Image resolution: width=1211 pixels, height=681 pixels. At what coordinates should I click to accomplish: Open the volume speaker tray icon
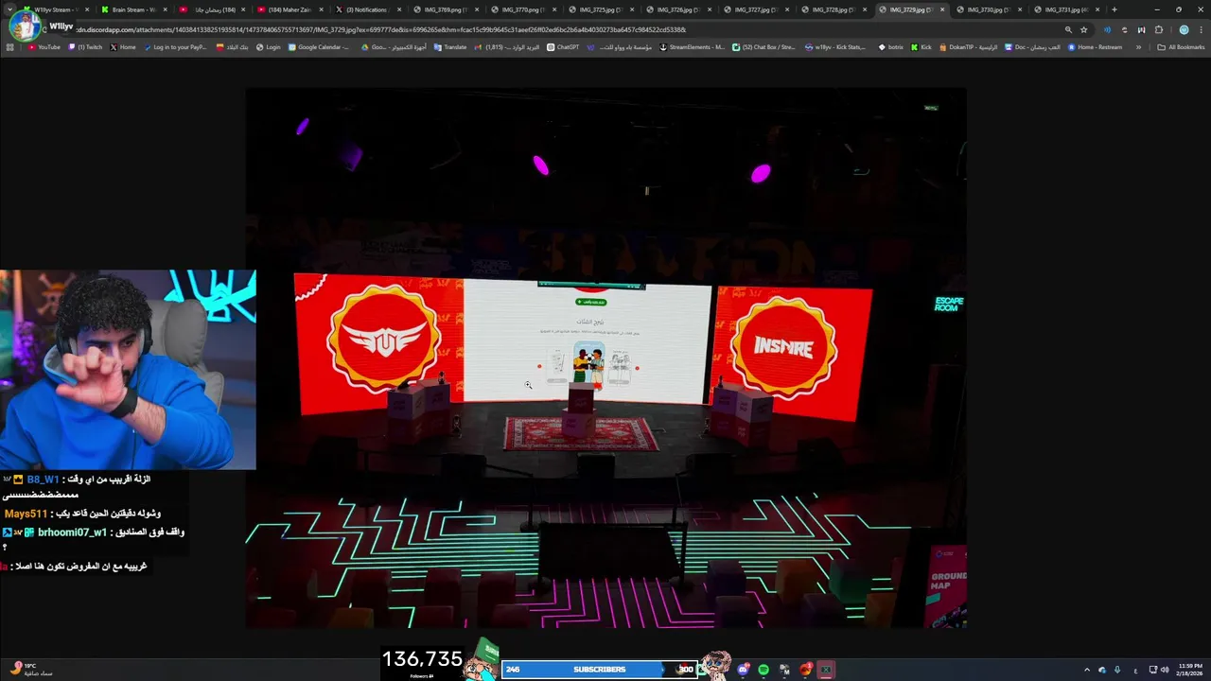pyautogui.click(x=1164, y=670)
